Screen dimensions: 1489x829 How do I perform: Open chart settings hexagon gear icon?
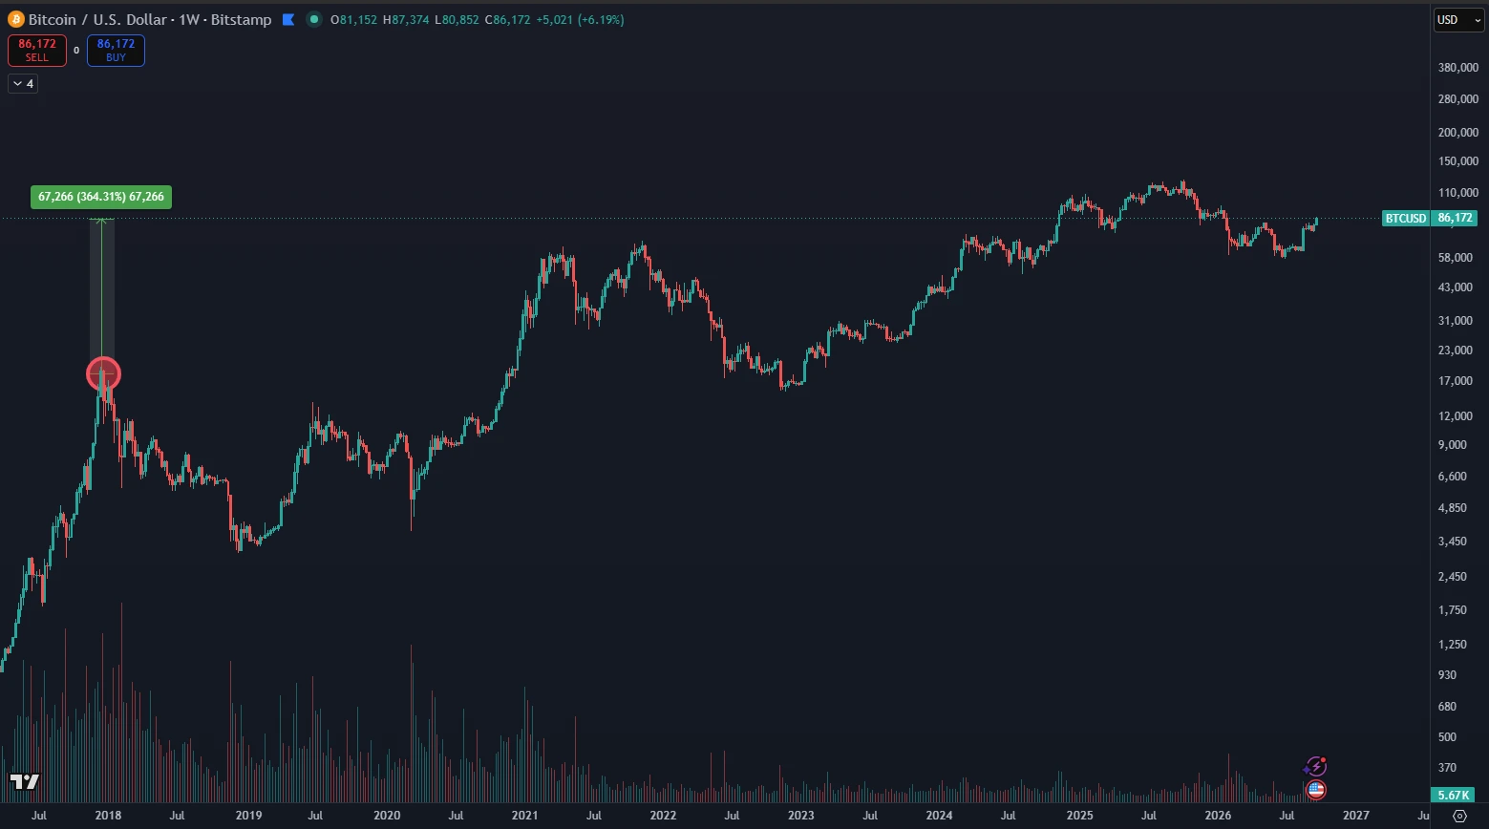(x=1458, y=816)
